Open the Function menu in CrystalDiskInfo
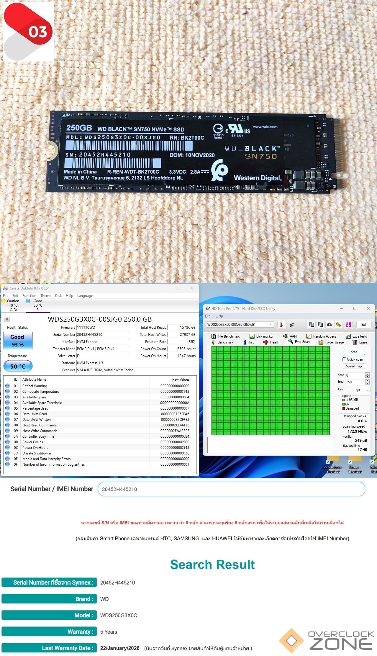This screenshot has width=377, height=656. coord(29,295)
